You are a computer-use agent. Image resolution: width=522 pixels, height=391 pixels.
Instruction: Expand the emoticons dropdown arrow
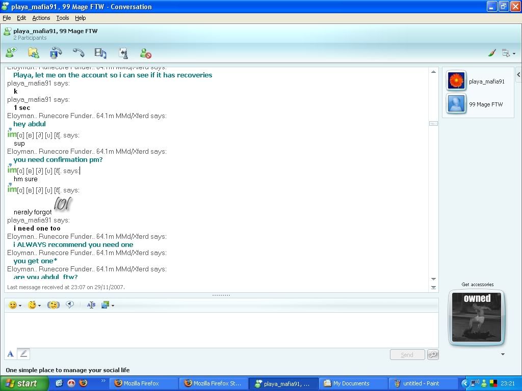(x=20, y=305)
